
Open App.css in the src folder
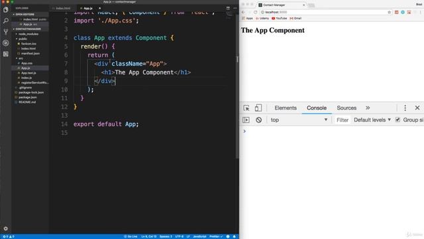[x=26, y=63]
